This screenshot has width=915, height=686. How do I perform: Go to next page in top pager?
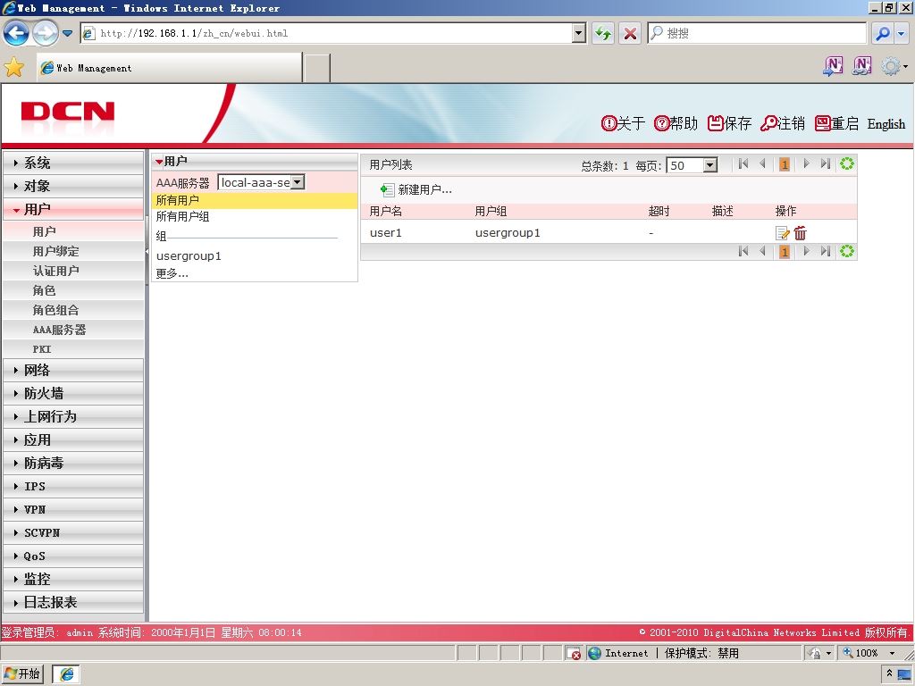pyautogui.click(x=807, y=164)
